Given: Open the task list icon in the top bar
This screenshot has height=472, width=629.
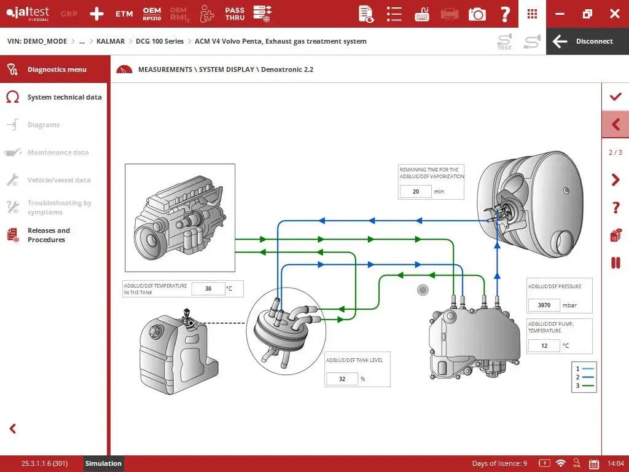Looking at the screenshot, I should click(394, 14).
